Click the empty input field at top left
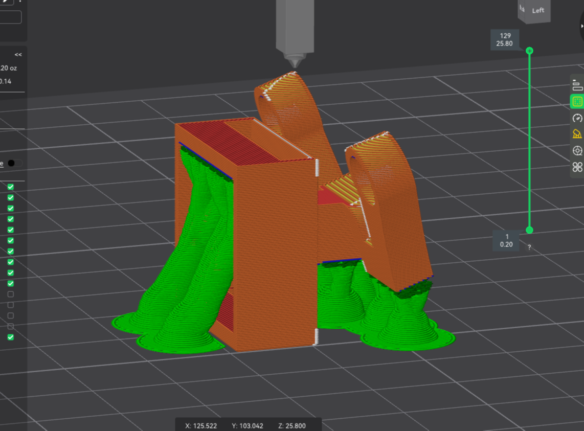Viewport: 584px width, 431px height. tap(10, 18)
